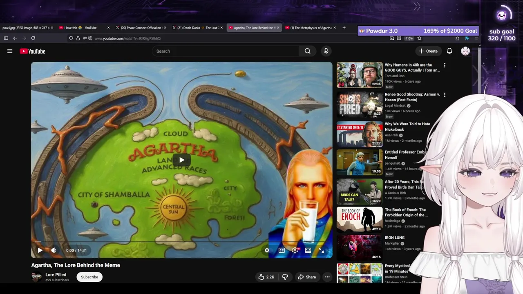Like the video with 2.2K likes
Image resolution: width=523 pixels, height=294 pixels.
coord(266,277)
